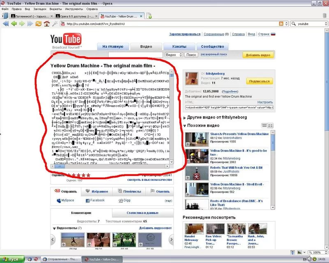Open the Видео search type dropdown
Screen dimensions: 329x263
click(x=174, y=55)
